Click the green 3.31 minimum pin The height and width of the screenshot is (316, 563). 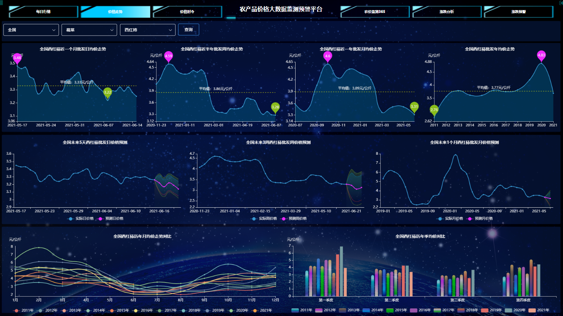point(414,107)
